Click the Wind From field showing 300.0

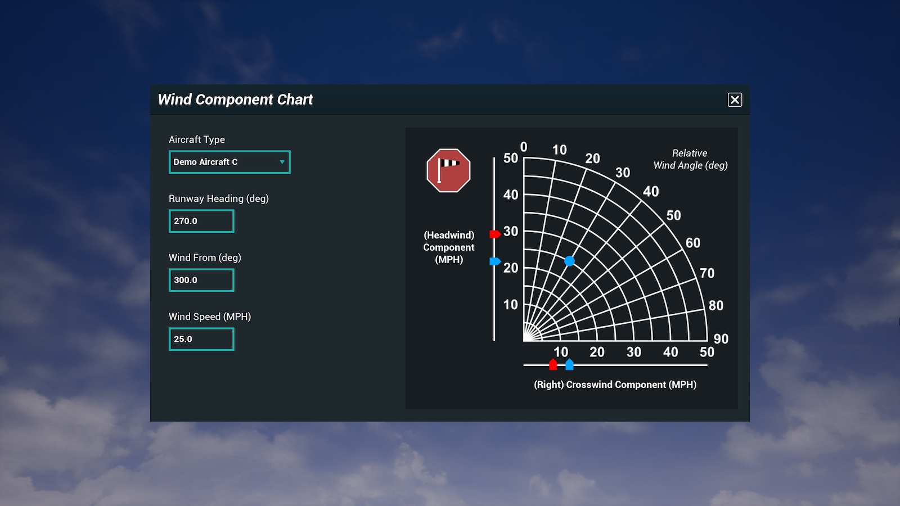(201, 280)
